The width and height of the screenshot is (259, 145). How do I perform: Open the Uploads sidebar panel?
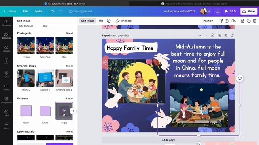(x=6, y=48)
